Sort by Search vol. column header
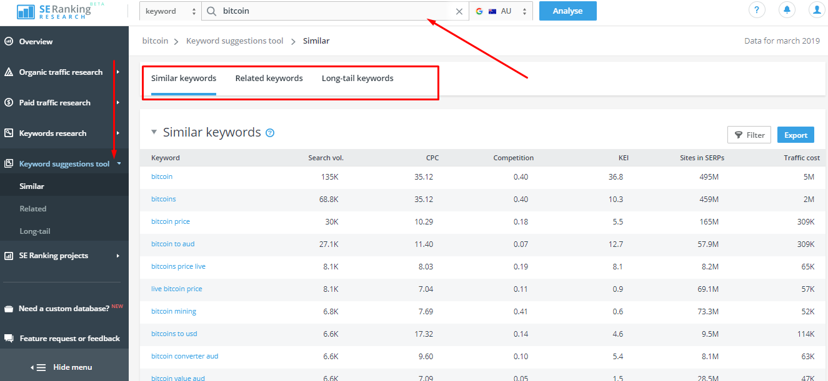Viewport: 828px width, 381px height. tap(326, 158)
